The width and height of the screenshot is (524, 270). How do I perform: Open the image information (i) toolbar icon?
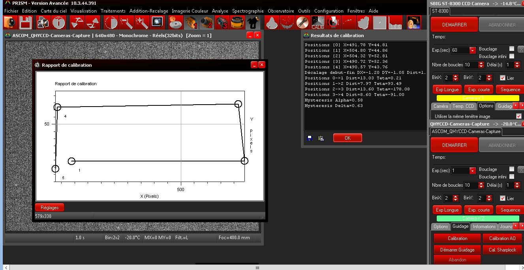point(58,23)
